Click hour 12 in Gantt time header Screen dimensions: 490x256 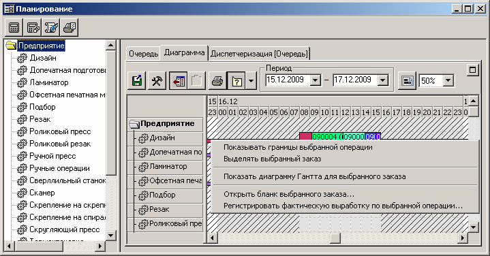(x=345, y=112)
